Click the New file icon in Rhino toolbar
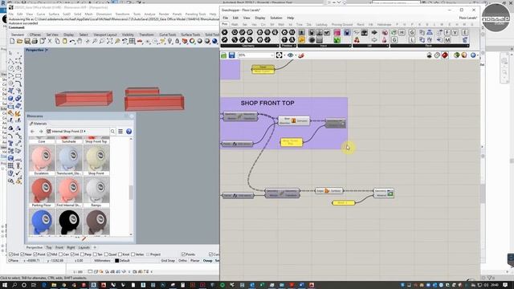Screen dimensions: 514x289 coord(12,41)
